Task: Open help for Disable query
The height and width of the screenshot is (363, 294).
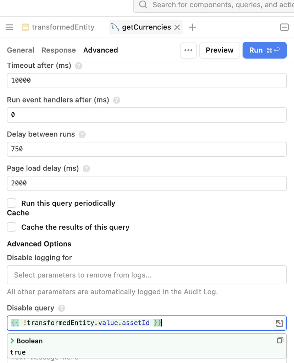Action: point(61,308)
